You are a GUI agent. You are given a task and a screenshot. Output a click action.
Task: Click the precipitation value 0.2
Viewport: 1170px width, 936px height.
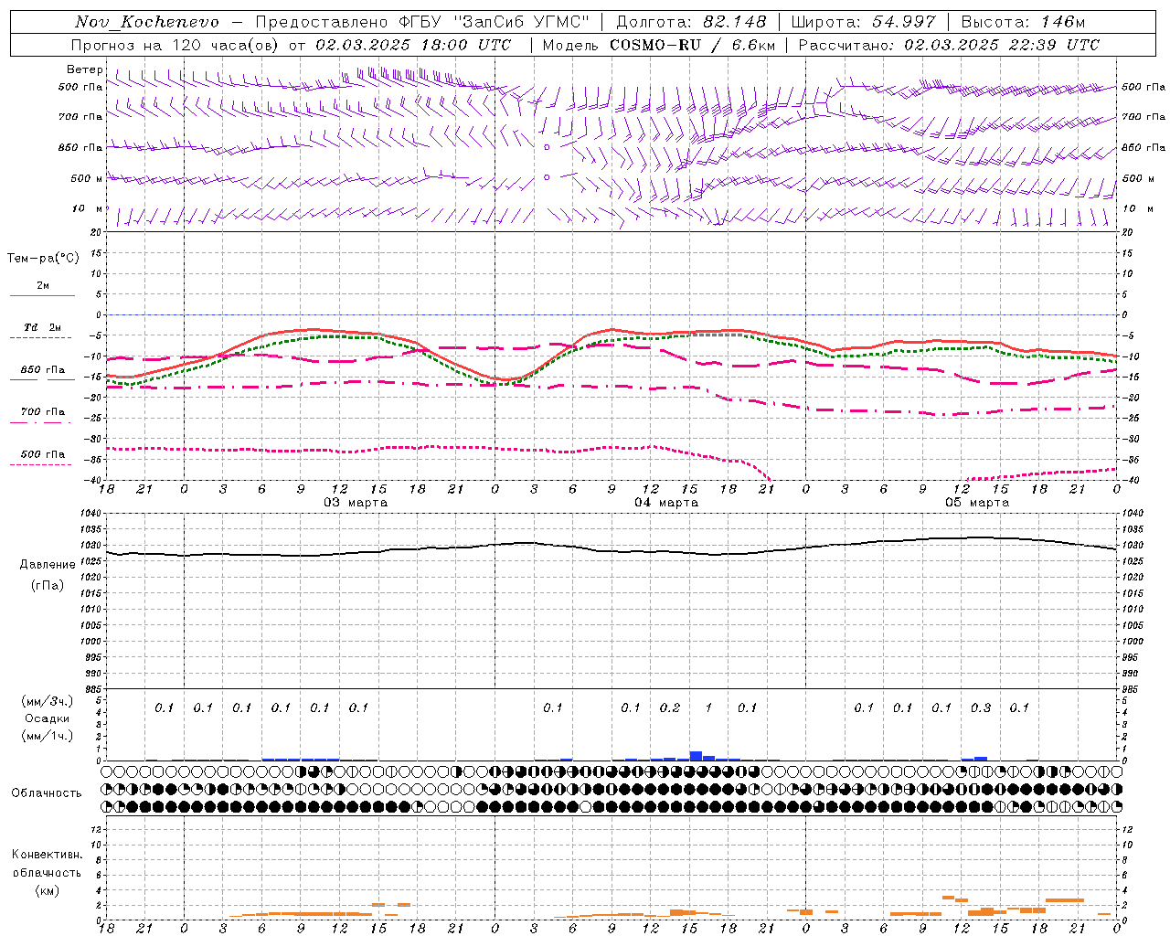(670, 707)
